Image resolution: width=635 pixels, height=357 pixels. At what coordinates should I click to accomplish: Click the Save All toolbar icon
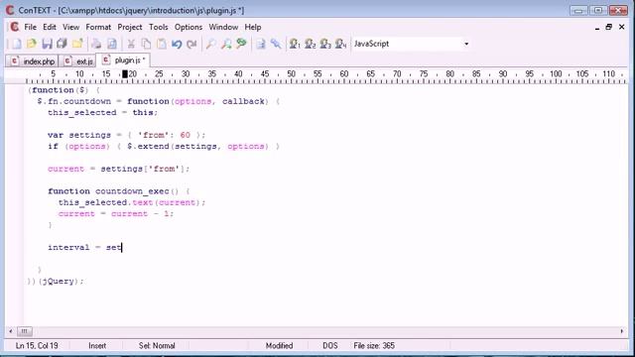(62, 44)
